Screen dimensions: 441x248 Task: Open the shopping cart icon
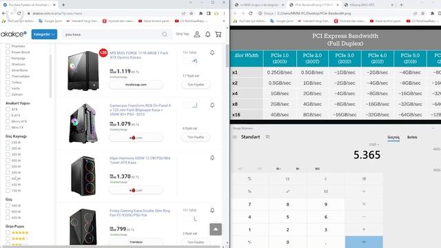(x=218, y=34)
